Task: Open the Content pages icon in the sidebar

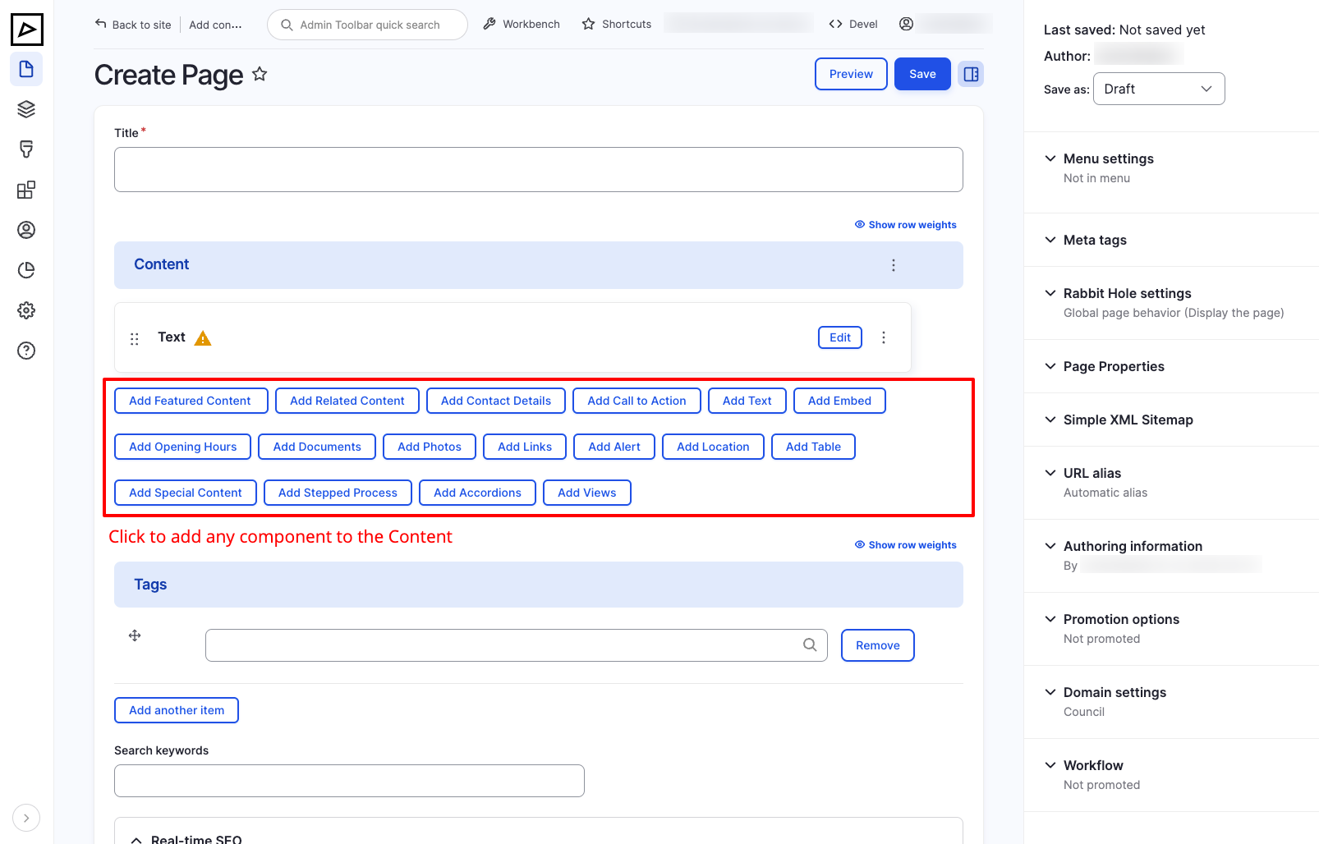Action: point(26,69)
